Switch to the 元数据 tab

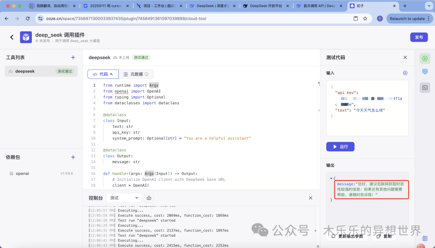[136, 74]
